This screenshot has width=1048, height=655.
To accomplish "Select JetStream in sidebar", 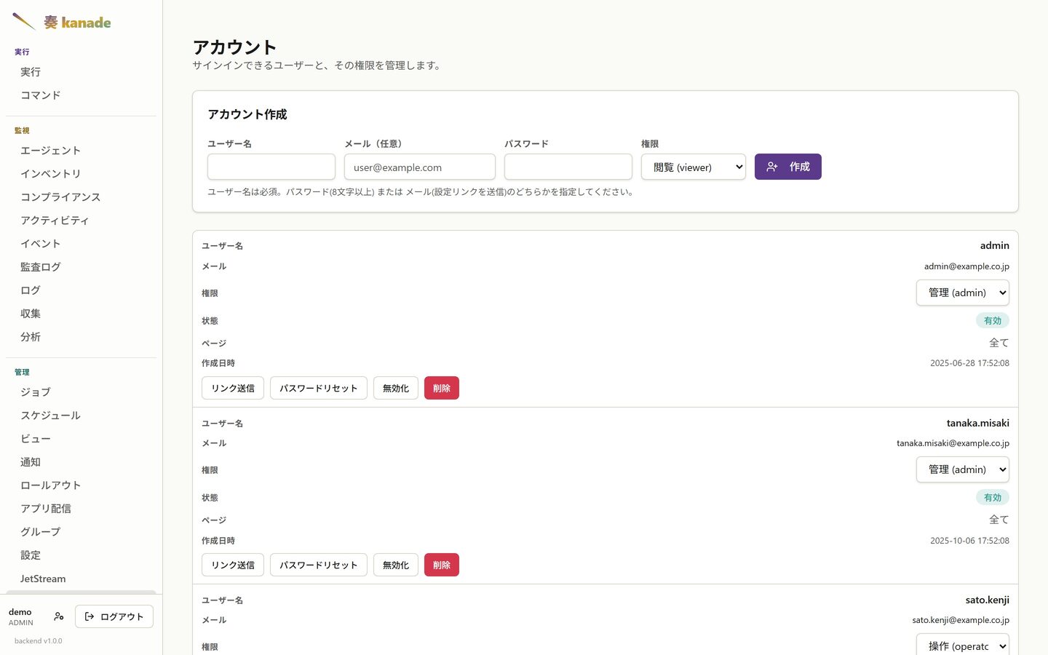I will 81,579.
